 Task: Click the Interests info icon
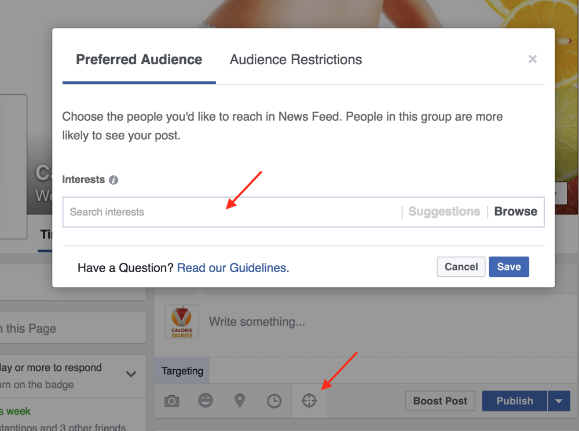point(113,180)
